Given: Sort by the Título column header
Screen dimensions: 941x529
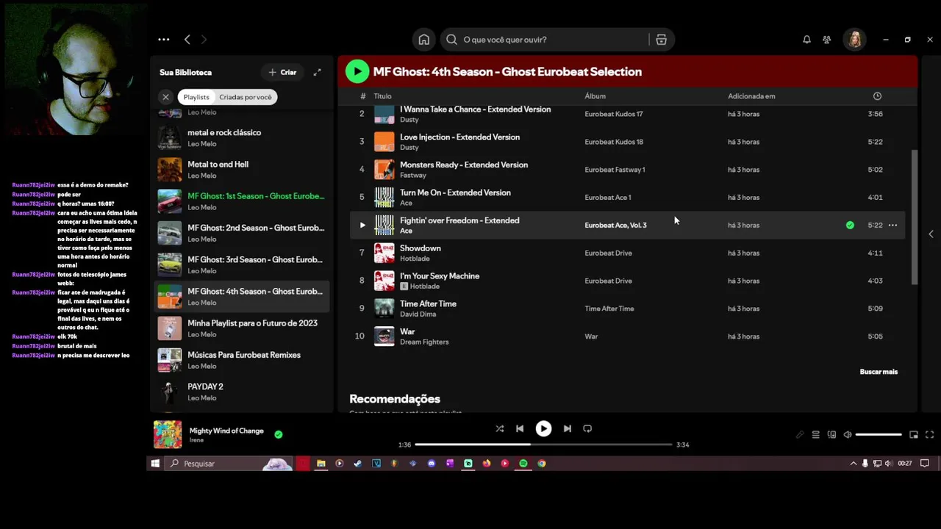Looking at the screenshot, I should click(382, 96).
